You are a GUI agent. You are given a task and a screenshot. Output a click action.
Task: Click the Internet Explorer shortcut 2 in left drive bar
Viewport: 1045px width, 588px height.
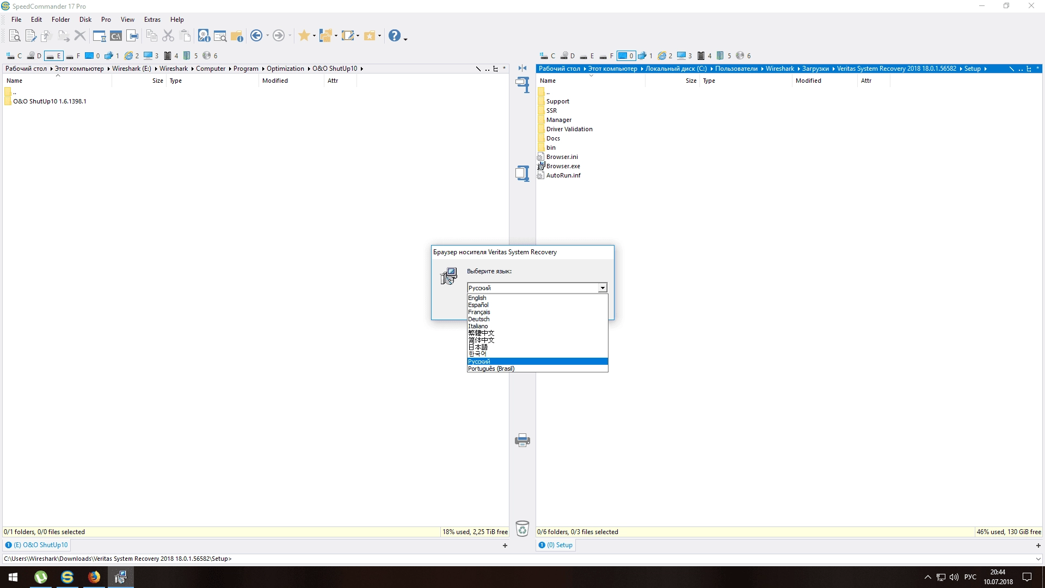pos(132,56)
